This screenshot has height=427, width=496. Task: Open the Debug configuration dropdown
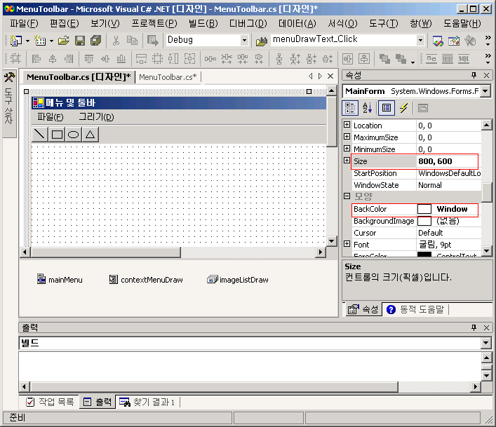coord(244,41)
